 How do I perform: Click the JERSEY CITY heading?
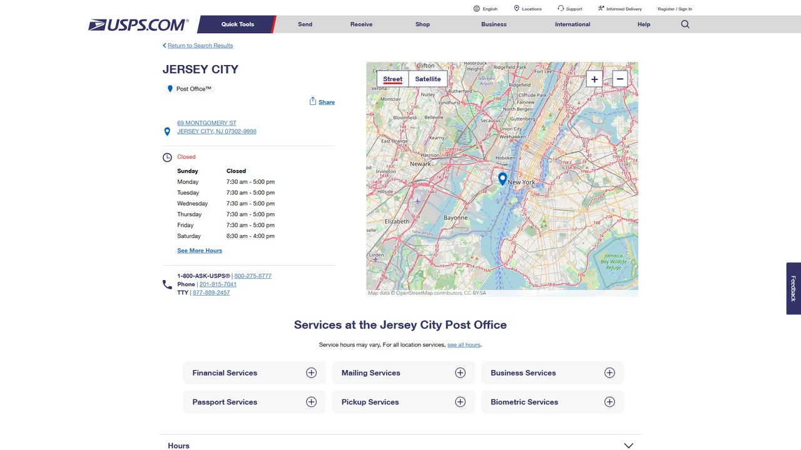200,69
